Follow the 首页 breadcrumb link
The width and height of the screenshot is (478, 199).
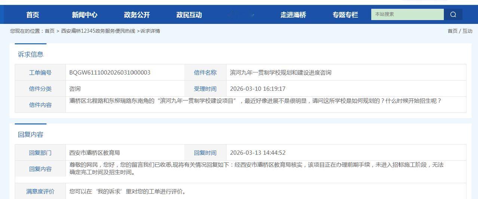[x=50, y=31]
